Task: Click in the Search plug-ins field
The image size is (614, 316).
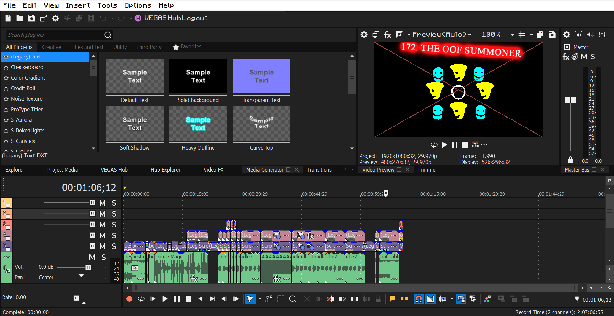Action: (x=54, y=35)
